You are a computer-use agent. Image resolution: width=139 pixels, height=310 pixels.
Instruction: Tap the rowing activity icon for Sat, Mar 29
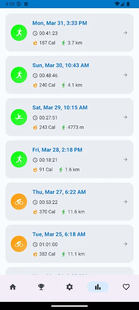click(x=19, y=117)
